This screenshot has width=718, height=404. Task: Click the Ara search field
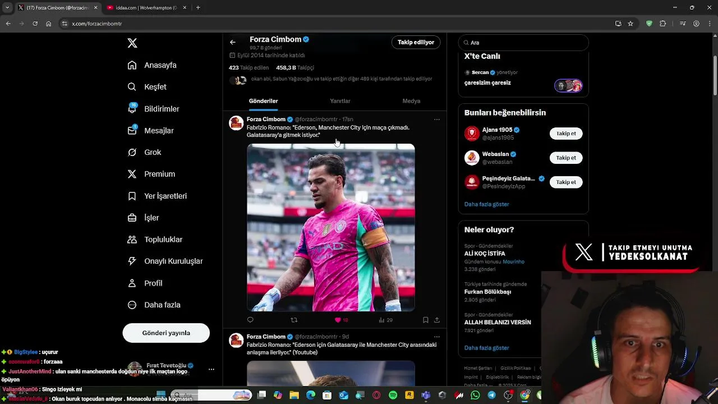pyautogui.click(x=523, y=43)
